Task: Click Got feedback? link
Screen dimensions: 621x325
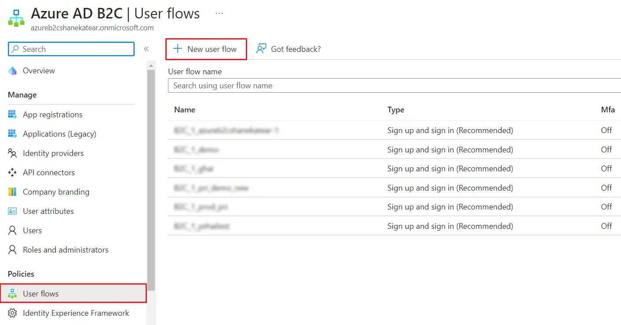Action: pos(296,49)
